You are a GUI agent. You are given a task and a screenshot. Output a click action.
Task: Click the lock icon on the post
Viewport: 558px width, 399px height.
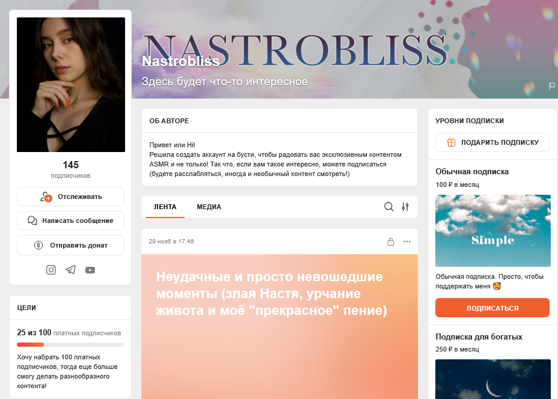click(391, 242)
